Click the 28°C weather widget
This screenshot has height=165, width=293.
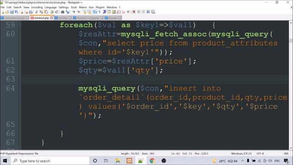click(225, 161)
